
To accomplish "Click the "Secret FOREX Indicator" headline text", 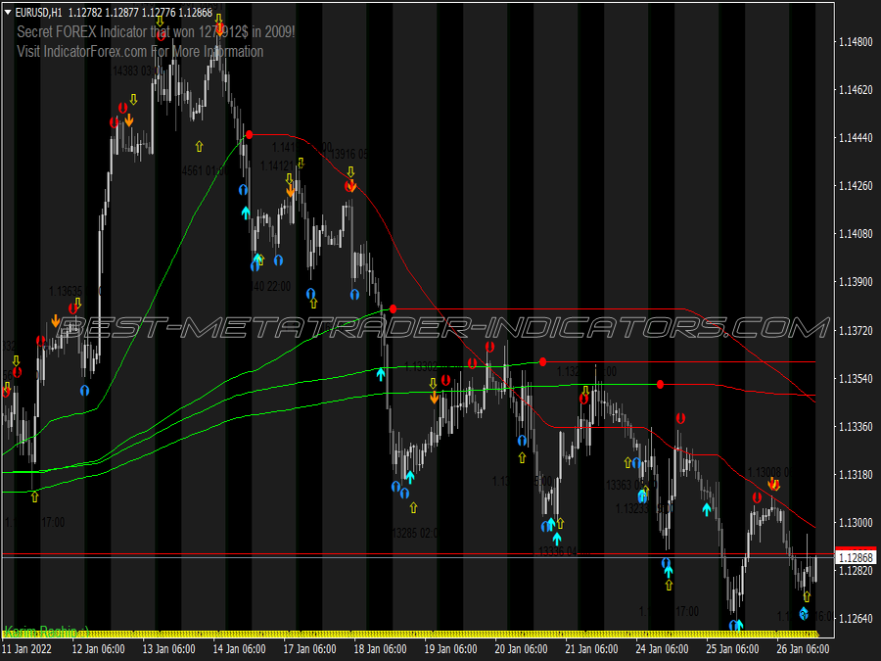I will click(x=156, y=31).
